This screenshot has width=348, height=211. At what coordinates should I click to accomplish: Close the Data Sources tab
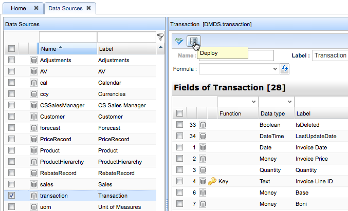[x=88, y=8]
